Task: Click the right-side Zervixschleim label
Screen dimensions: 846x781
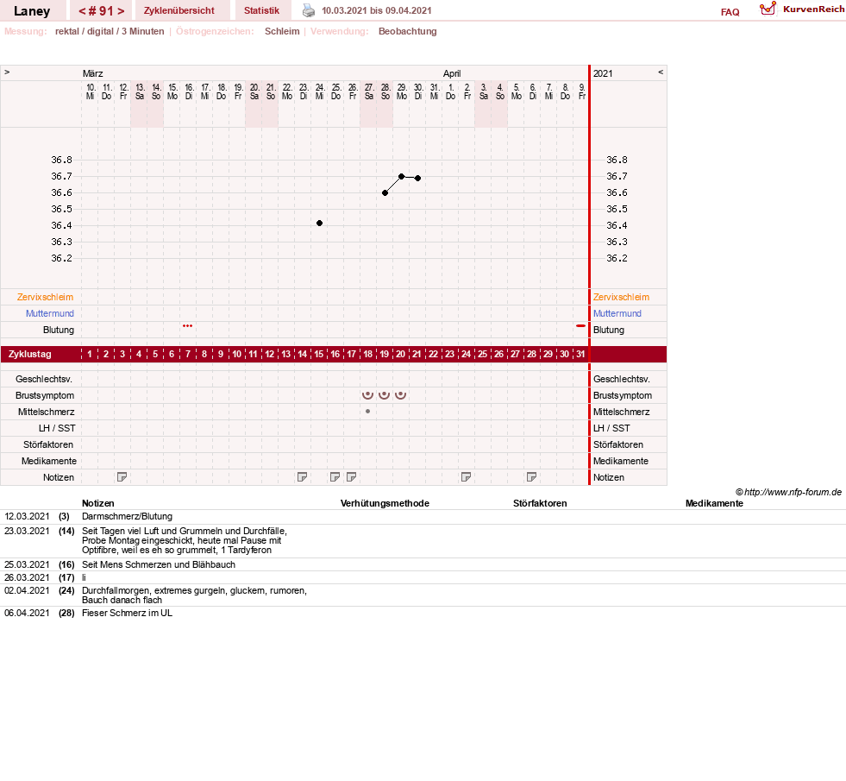Action: [621, 297]
